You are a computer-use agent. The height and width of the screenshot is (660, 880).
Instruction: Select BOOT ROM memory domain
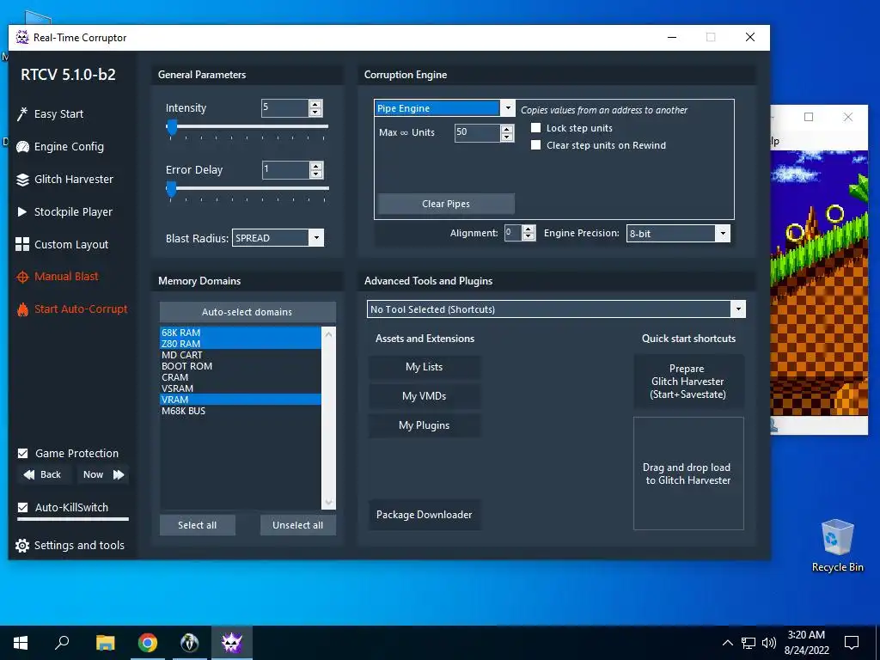[x=241, y=366]
